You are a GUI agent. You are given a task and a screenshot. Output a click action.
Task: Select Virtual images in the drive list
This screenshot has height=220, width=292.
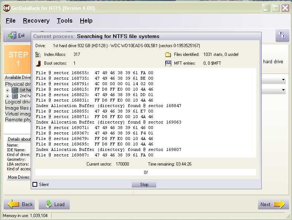tap(18, 114)
